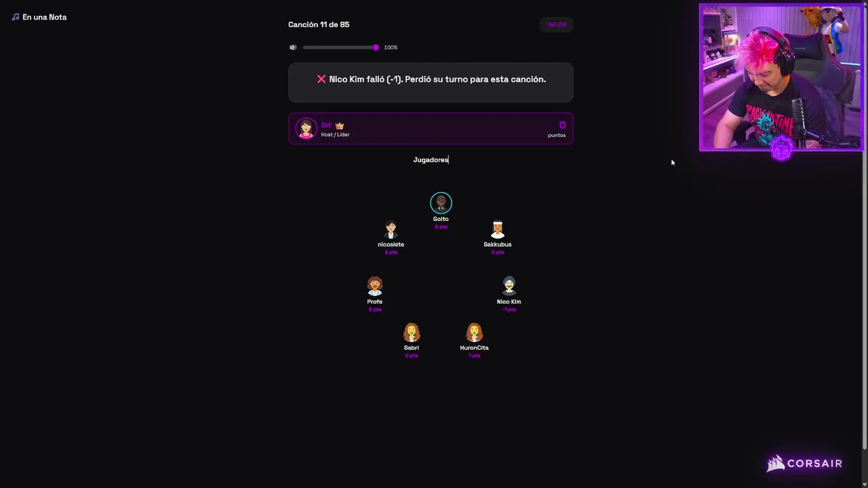Viewport: 868px width, 488px height.
Task: Adjust the volume slider handle at 100%
Action: pos(376,47)
